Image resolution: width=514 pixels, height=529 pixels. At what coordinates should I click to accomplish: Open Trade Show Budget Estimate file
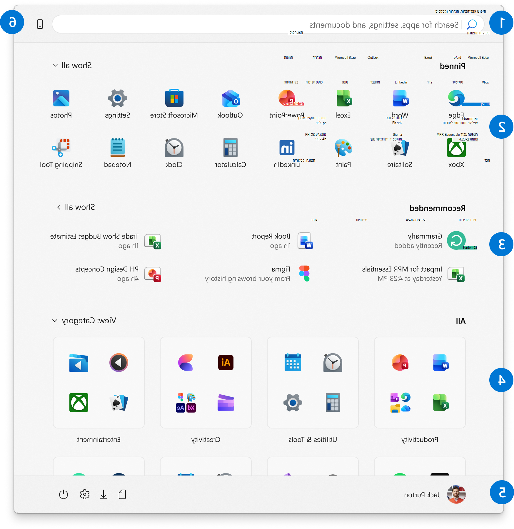tap(106, 241)
